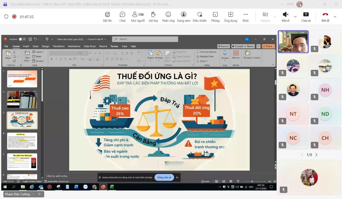This screenshot has width=342, height=199.
Task: Open Khác more options menu
Action: 246,17
